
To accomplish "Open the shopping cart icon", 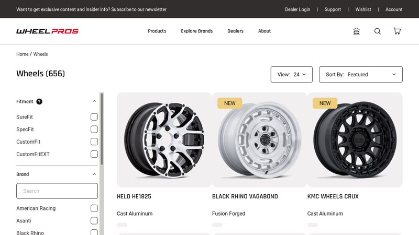I will tap(397, 31).
